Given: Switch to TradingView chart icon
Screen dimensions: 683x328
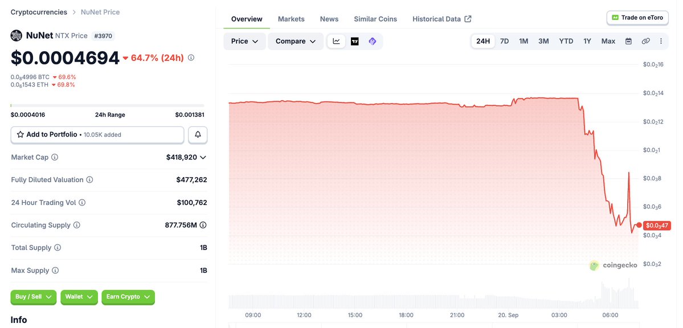Looking at the screenshot, I should point(354,42).
